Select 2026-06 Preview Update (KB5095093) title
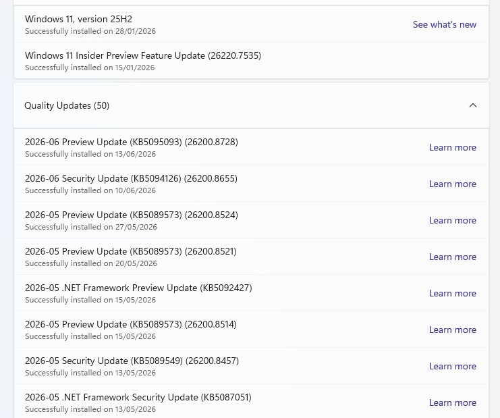Image resolution: width=500 pixels, height=418 pixels. click(132, 142)
